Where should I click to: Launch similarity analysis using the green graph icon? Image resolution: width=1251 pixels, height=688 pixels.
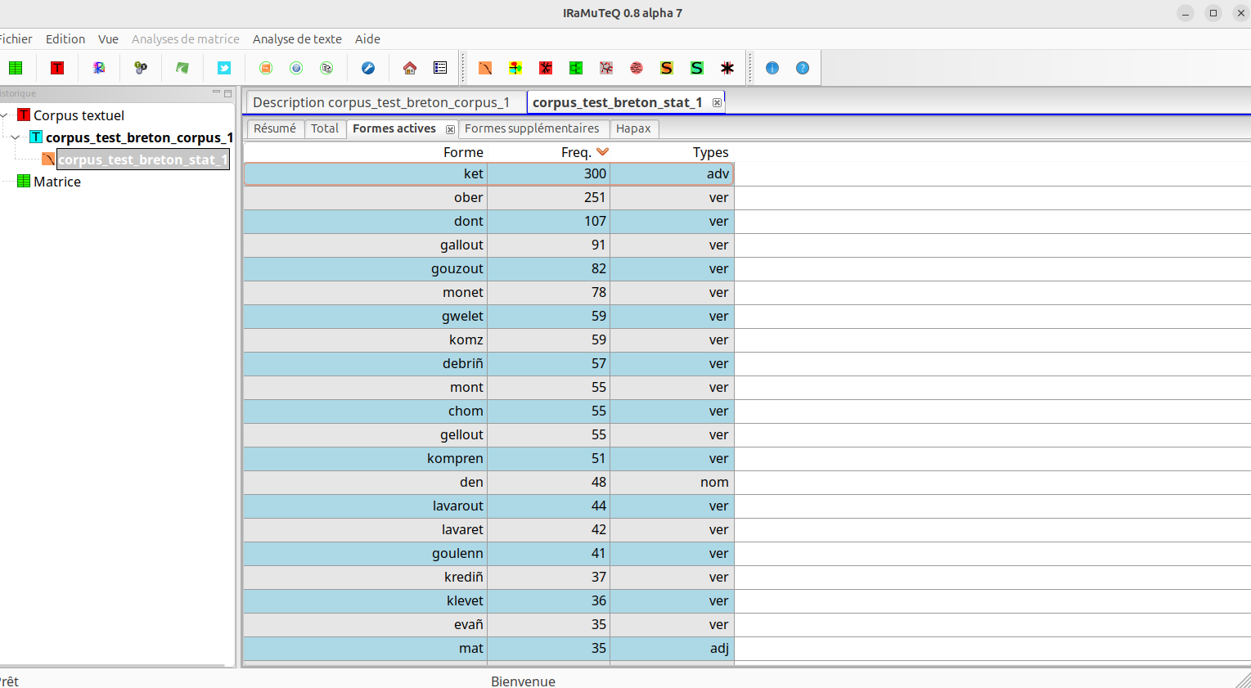(x=576, y=68)
